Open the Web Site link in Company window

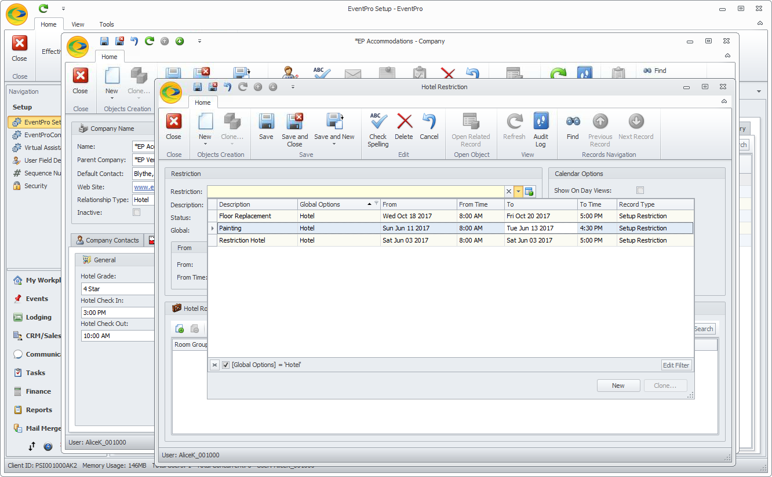[144, 187]
